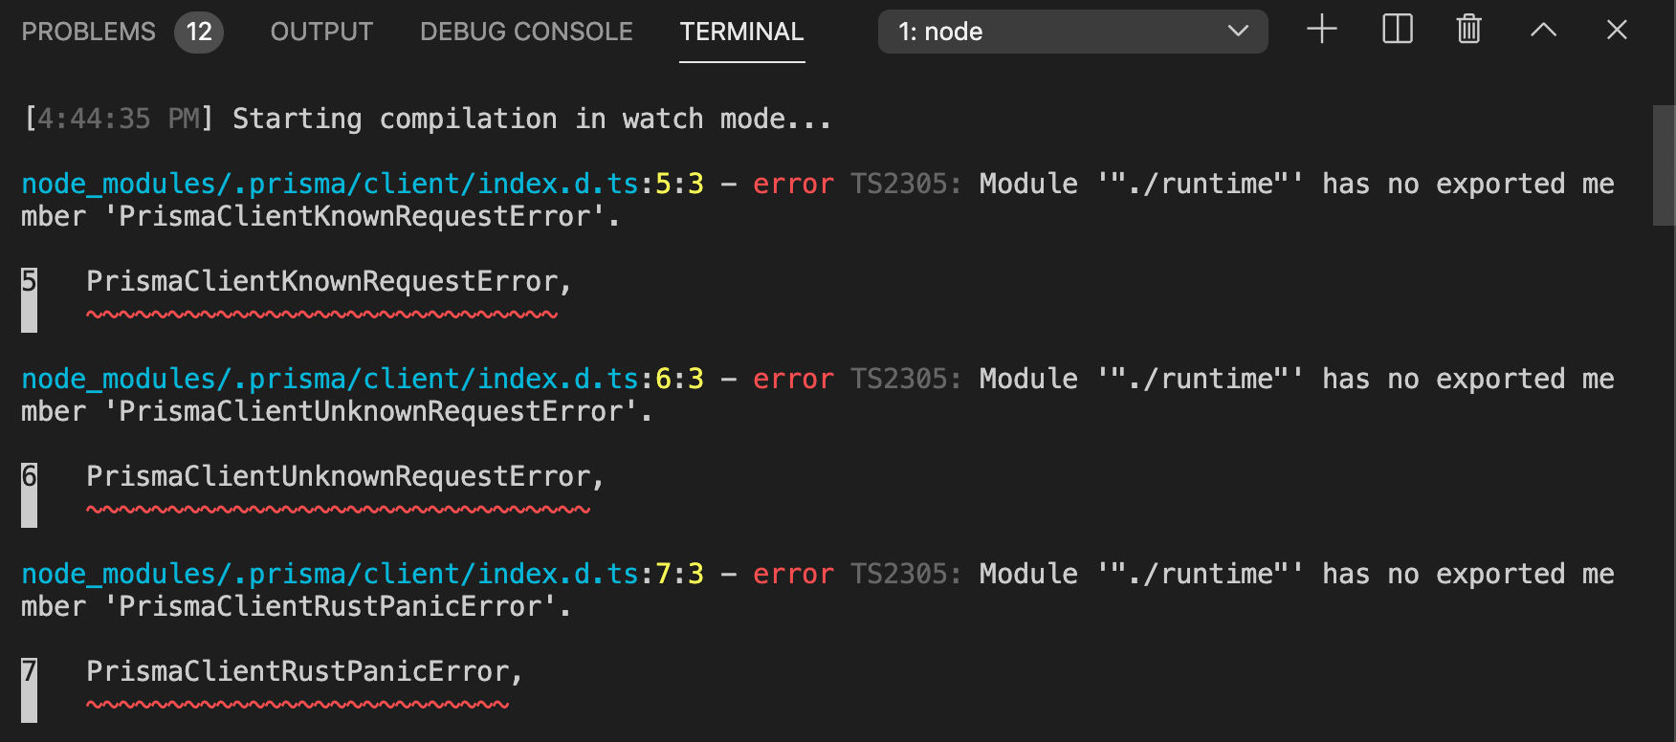Open the DEBUG CONSOLE tab
This screenshot has width=1676, height=742.
click(x=524, y=31)
